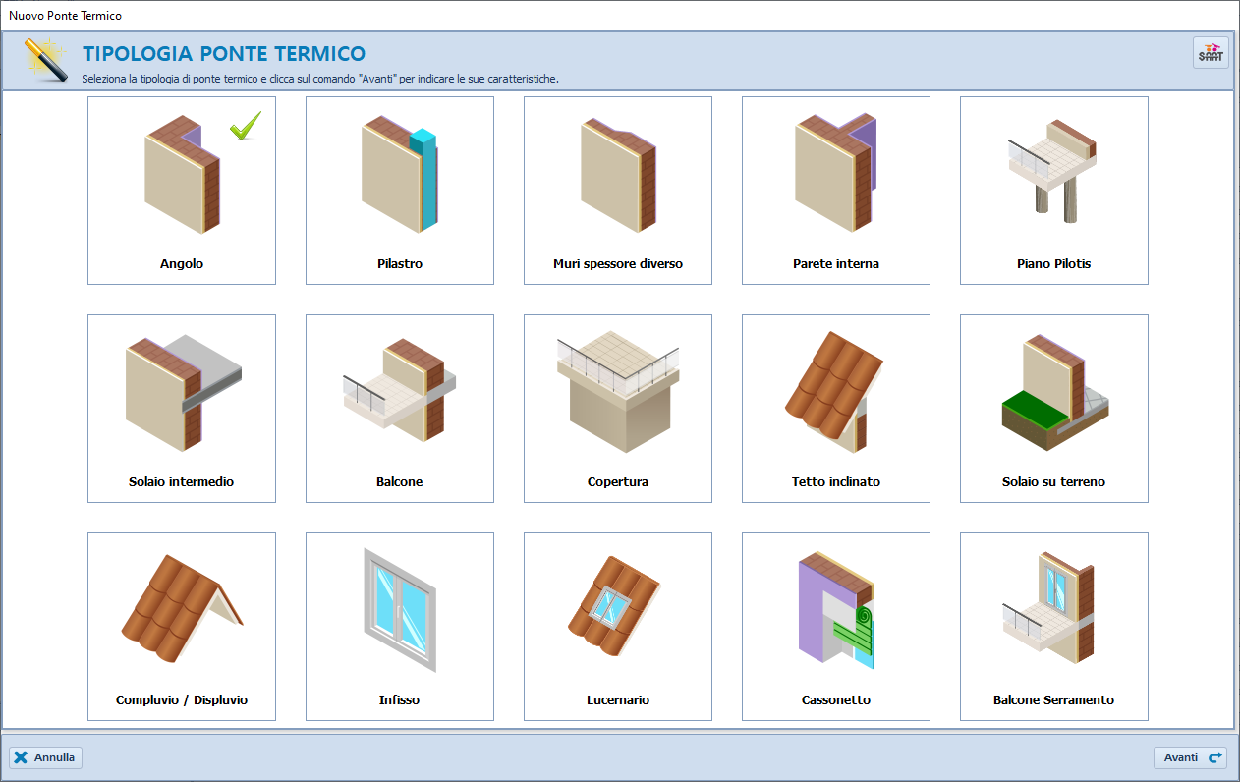Choose the Pilastro thermal bridge tile
Image resolution: width=1240 pixels, height=782 pixels.
pos(400,191)
